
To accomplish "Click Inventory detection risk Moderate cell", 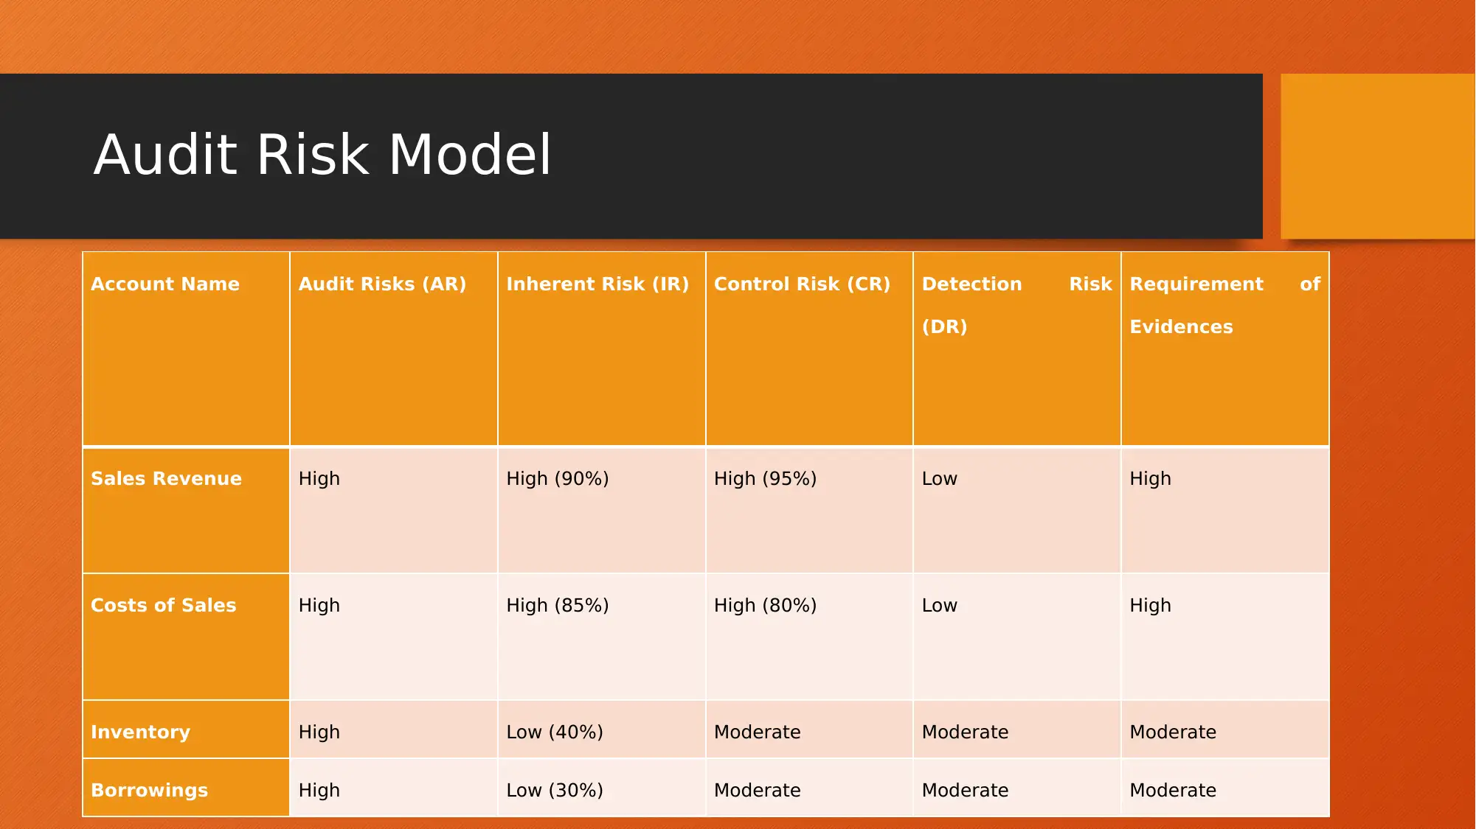I will [1017, 730].
